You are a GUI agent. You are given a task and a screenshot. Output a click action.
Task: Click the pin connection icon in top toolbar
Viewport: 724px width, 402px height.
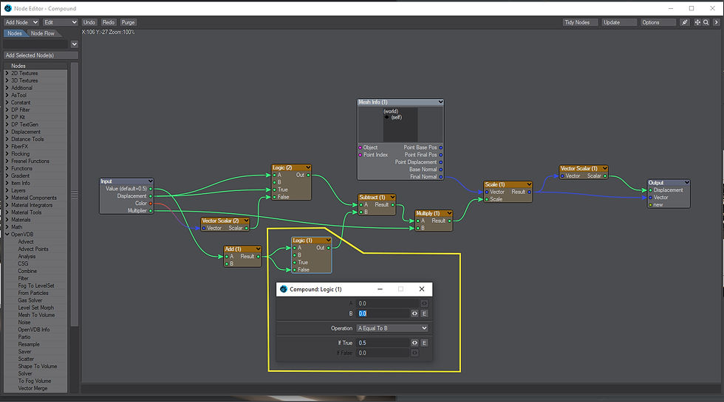685,22
